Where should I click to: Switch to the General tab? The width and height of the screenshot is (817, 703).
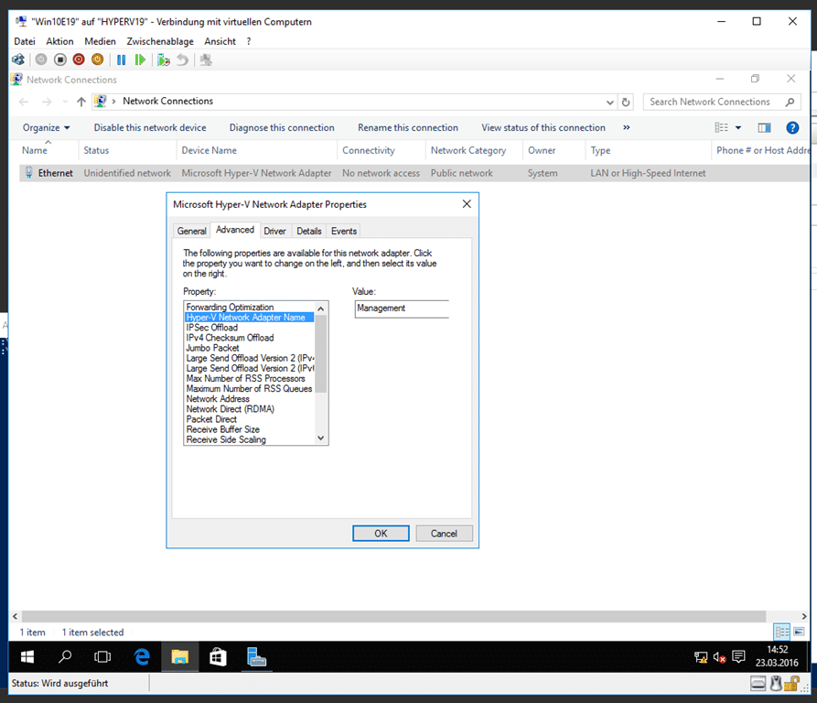192,231
